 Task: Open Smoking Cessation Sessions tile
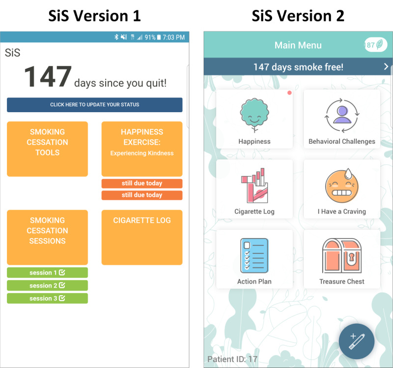[x=47, y=238]
